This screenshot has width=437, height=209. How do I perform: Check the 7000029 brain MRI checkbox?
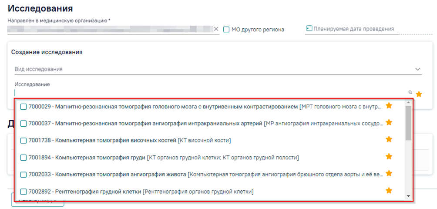(x=24, y=106)
